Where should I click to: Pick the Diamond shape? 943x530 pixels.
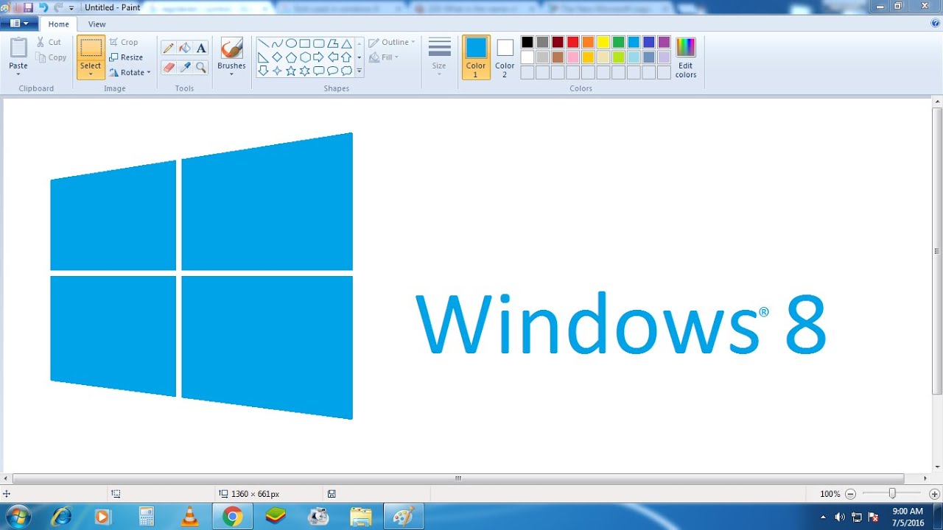(277, 57)
